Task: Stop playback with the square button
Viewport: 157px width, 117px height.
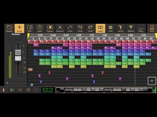Action: pyautogui.click(x=28, y=90)
